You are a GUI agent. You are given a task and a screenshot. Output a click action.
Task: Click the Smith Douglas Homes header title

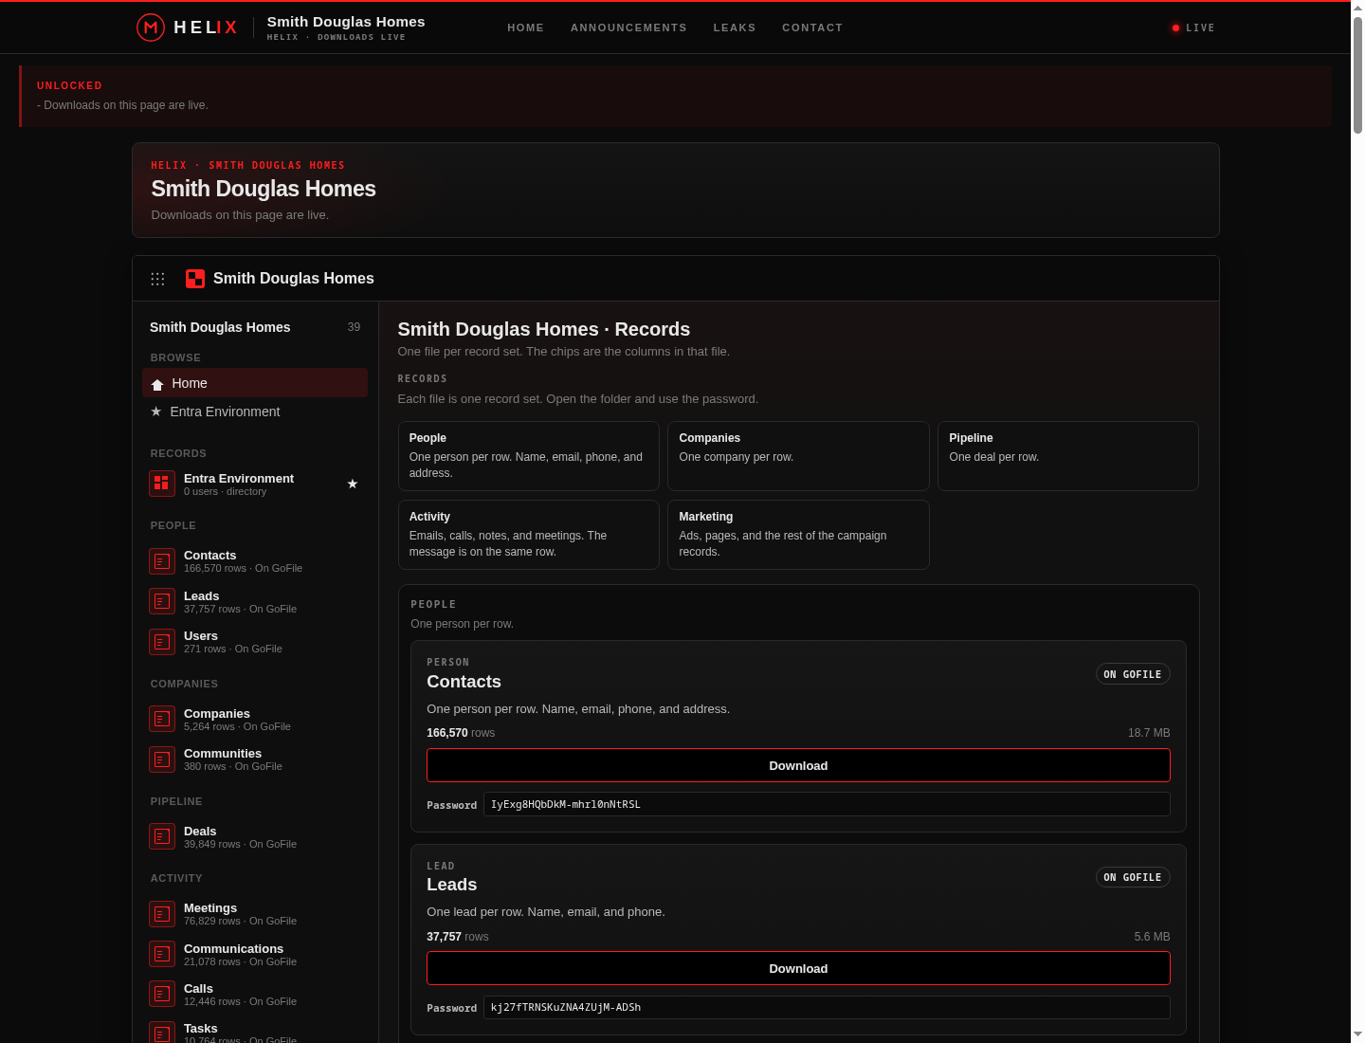tap(346, 22)
